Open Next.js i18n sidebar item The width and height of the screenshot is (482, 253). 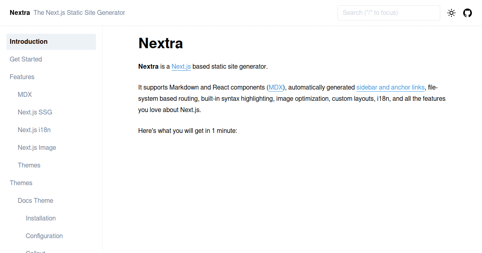click(34, 130)
